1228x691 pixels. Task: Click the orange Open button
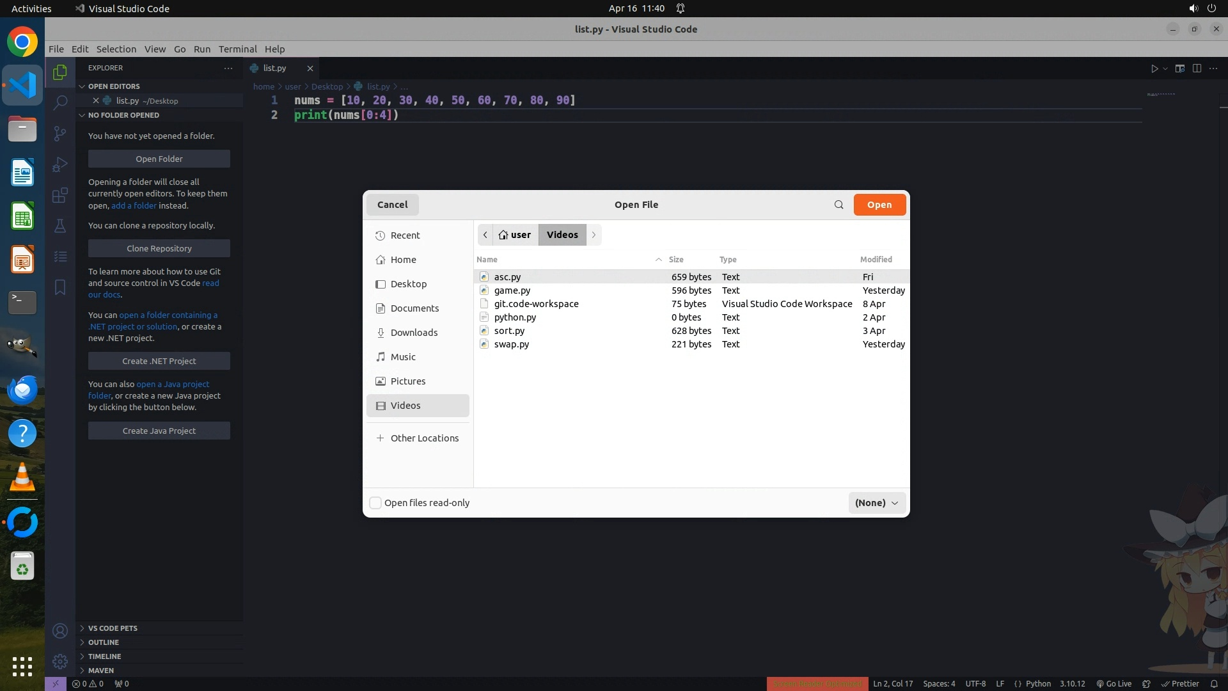[879, 205]
